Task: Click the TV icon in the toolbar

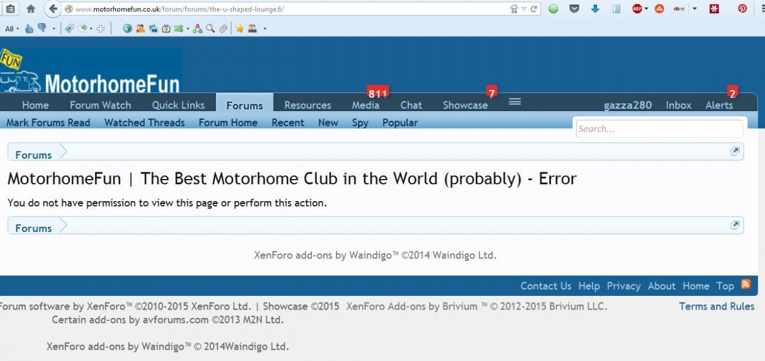Action: [166, 28]
